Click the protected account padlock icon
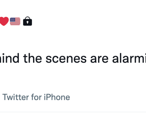 click(x=27, y=21)
